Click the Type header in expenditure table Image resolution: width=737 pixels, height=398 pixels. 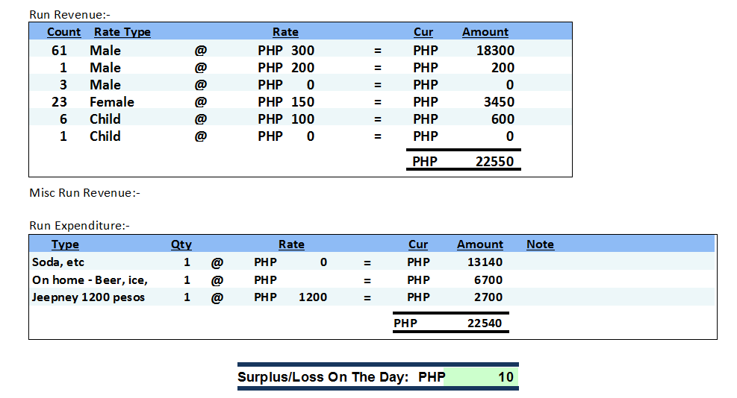click(x=65, y=244)
